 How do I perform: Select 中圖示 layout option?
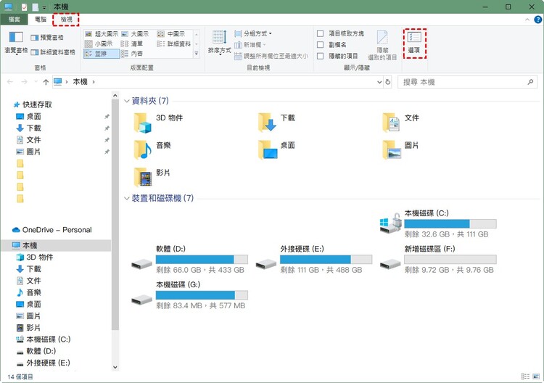(x=171, y=34)
